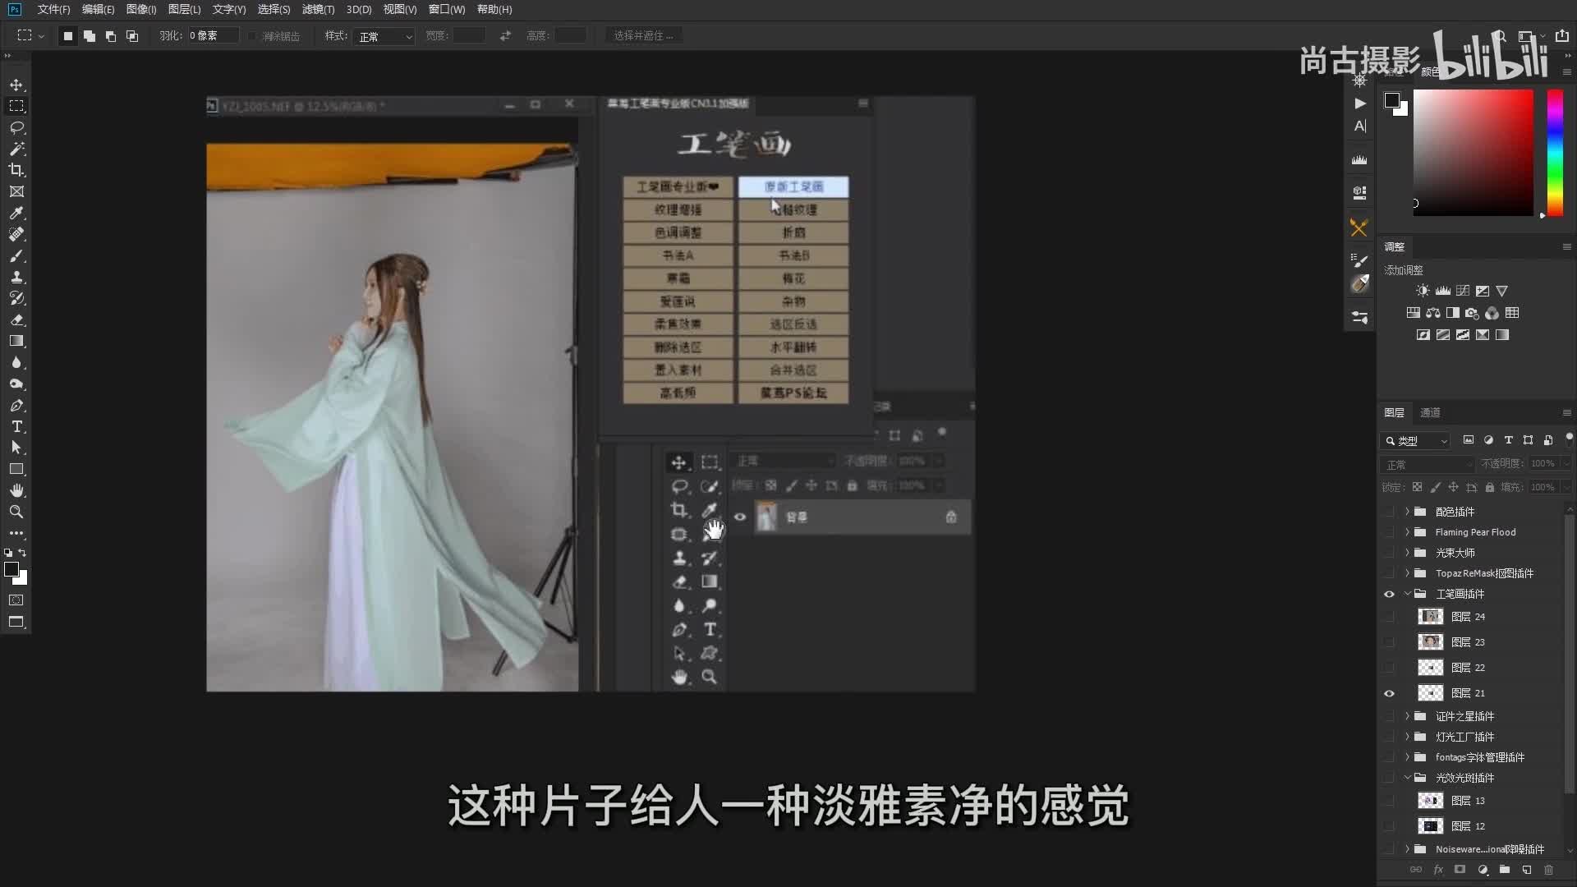Click the 羽化 feather input field
The height and width of the screenshot is (887, 1577).
point(212,36)
